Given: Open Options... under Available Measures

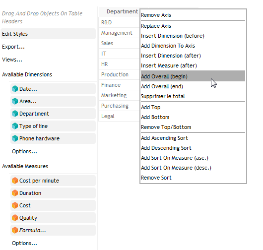Looking at the screenshot, I should click(24, 243).
